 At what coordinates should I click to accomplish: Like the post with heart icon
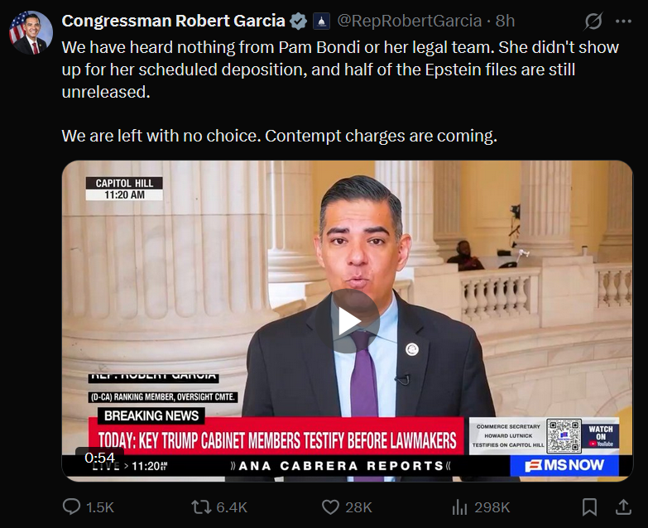(330, 507)
